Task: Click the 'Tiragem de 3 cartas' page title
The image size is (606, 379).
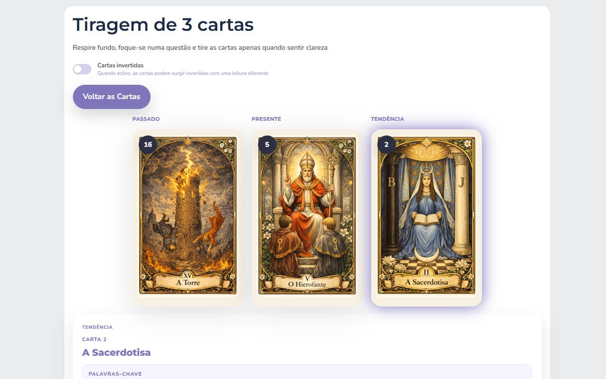Action: (x=163, y=25)
